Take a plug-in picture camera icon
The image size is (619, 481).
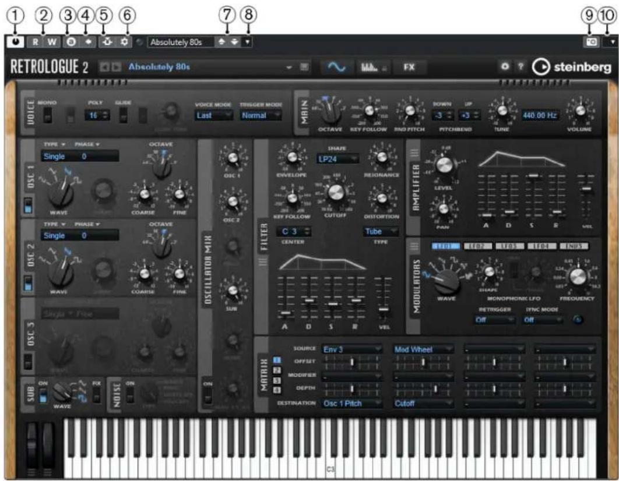click(592, 42)
